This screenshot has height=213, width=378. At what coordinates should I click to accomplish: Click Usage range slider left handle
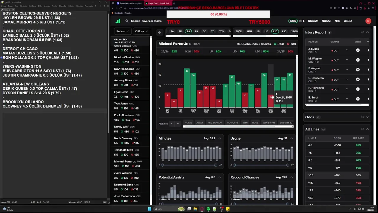tap(234, 165)
